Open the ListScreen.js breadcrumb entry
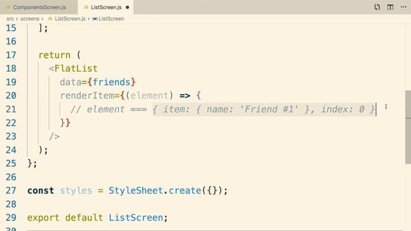The height and width of the screenshot is (231, 411). pyautogui.click(x=70, y=19)
